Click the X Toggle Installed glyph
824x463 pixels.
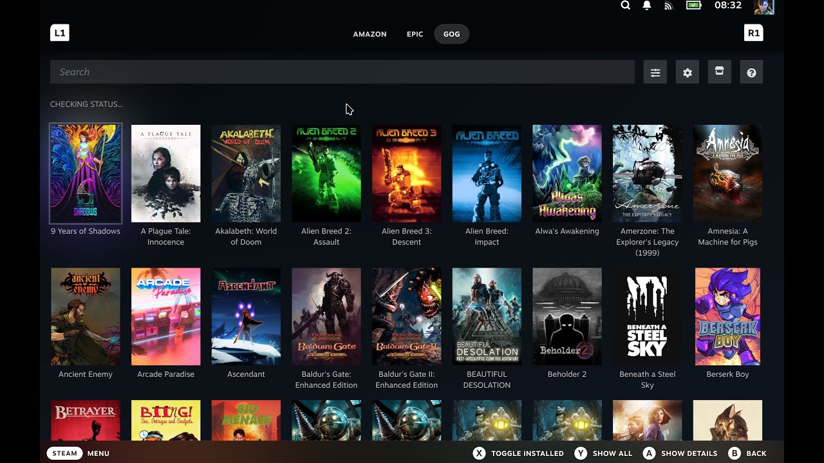pyautogui.click(x=479, y=453)
